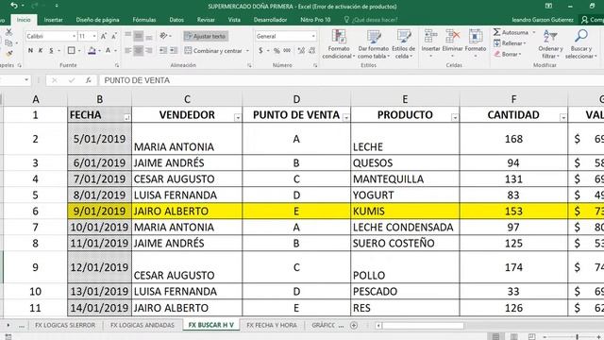
Task: Open Buscar y seleccionar menu
Action: (581, 44)
